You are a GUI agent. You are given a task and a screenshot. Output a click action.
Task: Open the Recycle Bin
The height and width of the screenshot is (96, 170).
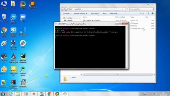pyautogui.click(x=4, y=18)
